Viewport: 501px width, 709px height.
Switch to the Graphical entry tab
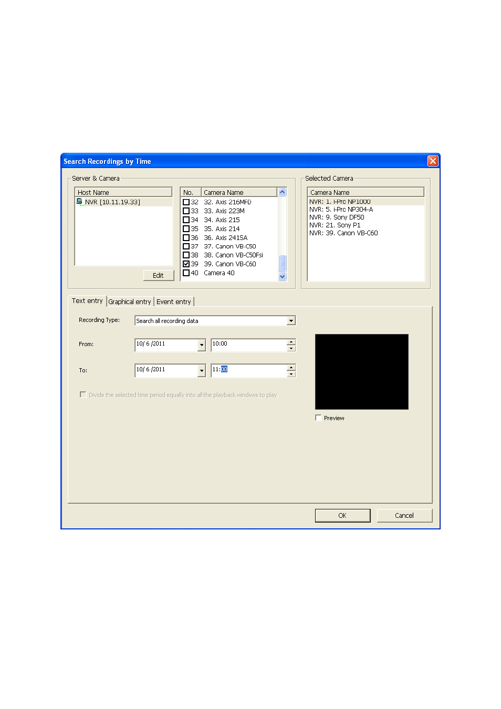[x=130, y=302]
